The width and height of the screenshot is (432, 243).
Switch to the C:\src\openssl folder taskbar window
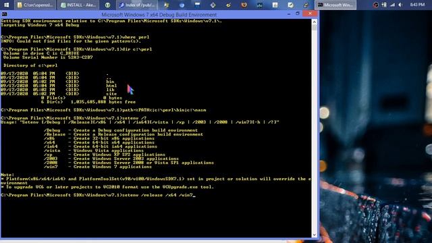coord(35,5)
